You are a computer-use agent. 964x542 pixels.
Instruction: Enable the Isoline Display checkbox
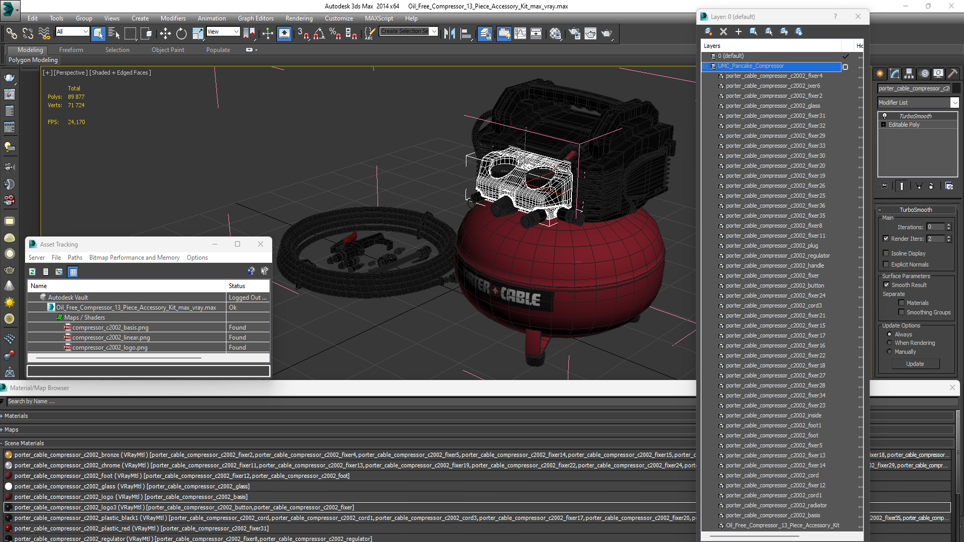coord(886,253)
